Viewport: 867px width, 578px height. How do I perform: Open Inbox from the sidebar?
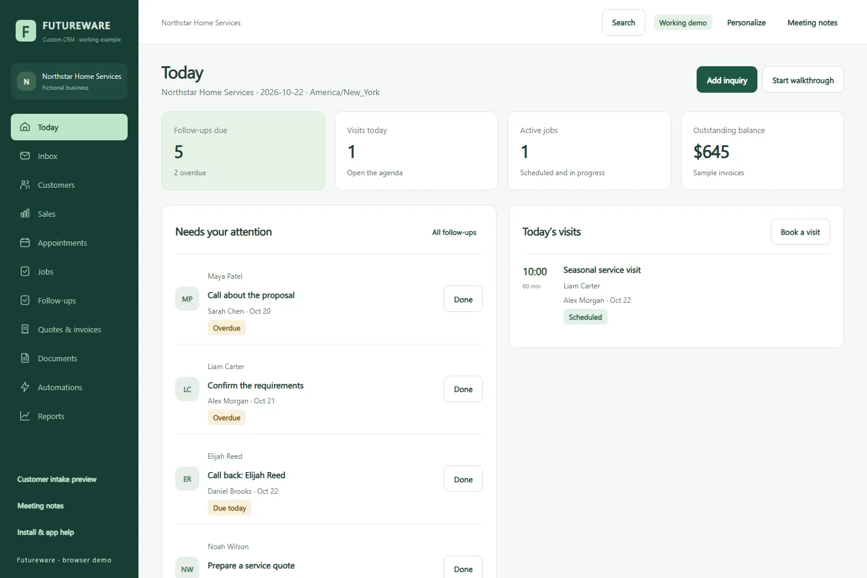pos(69,156)
